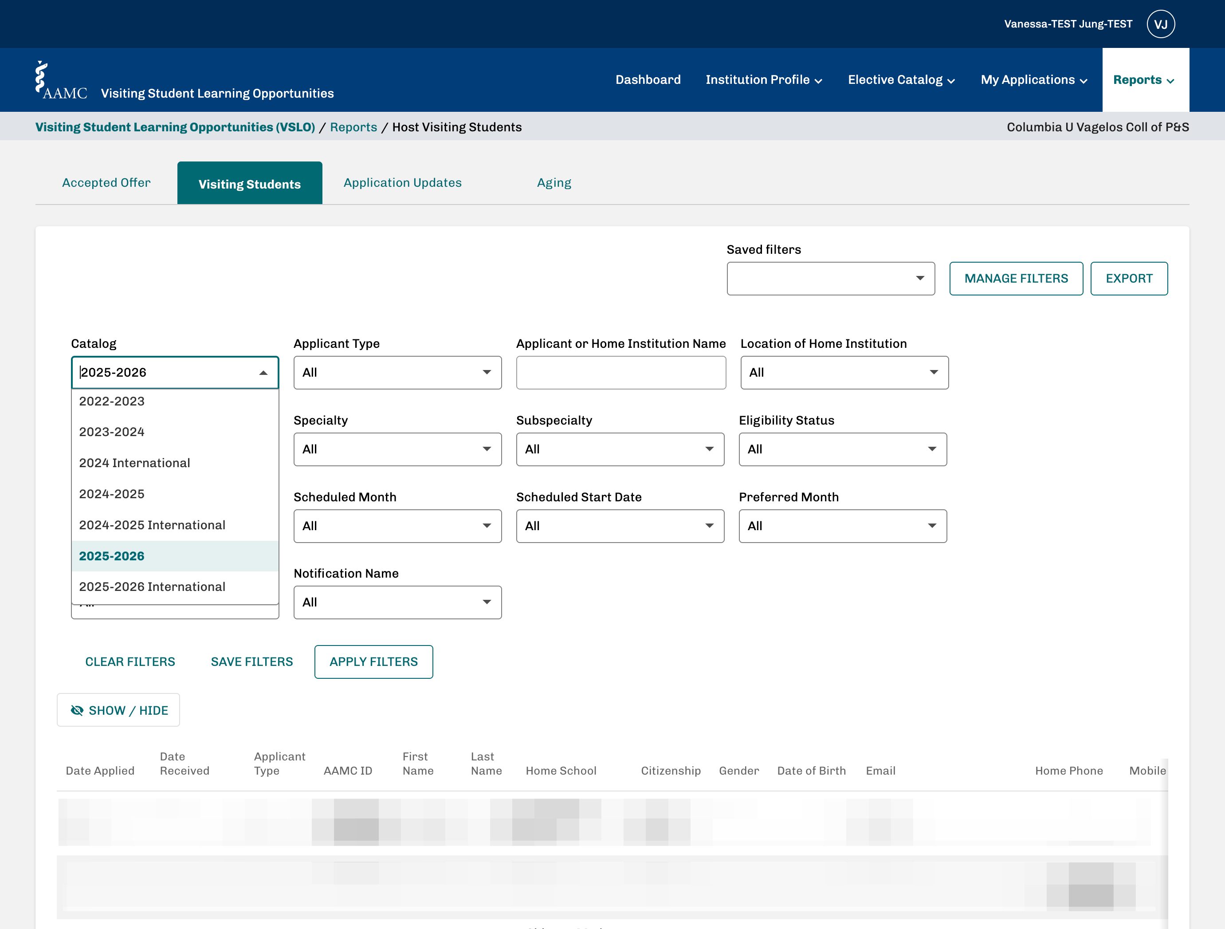Select the Visiting Students tab
This screenshot has width=1225, height=929.
(x=250, y=183)
